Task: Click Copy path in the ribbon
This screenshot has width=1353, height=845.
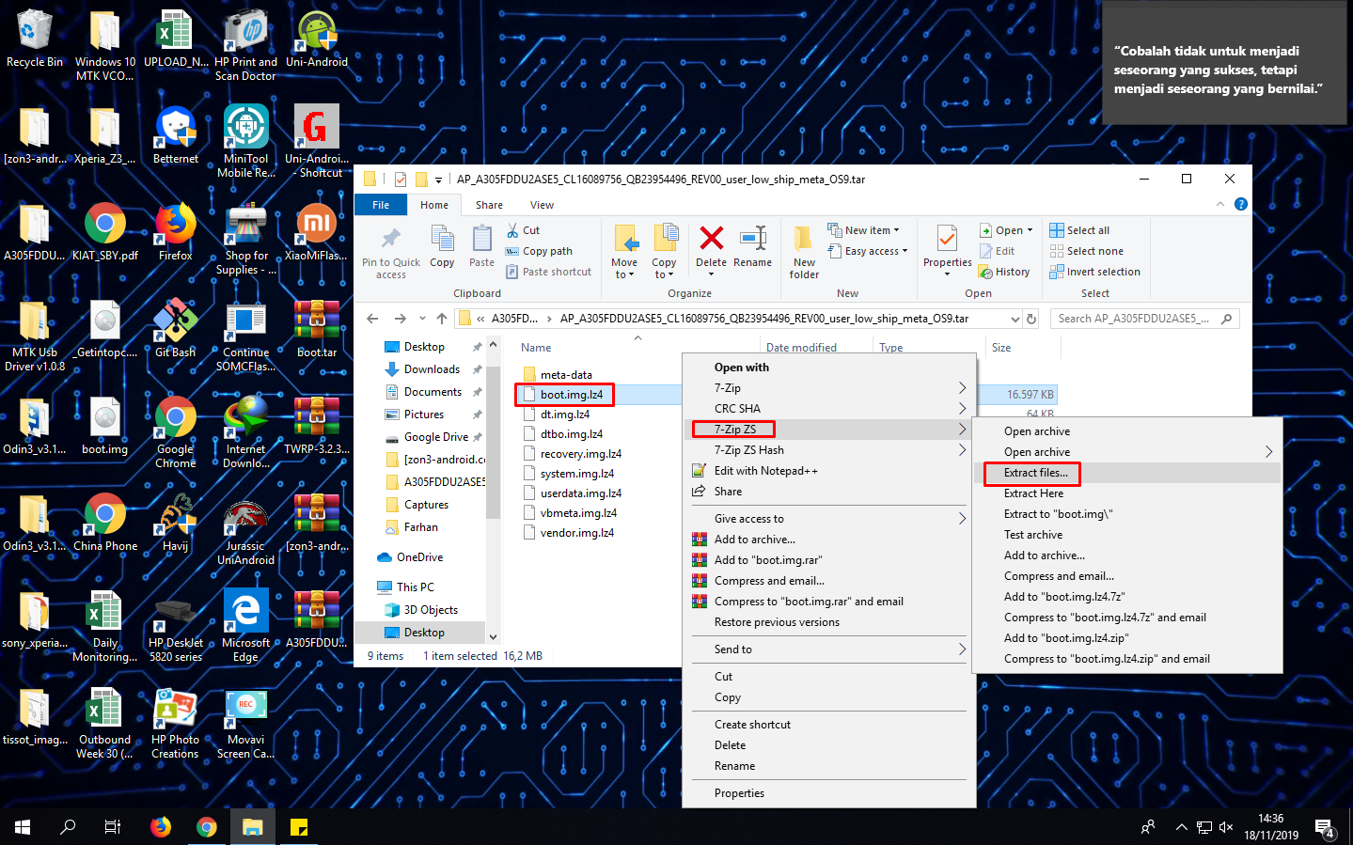Action: pos(539,251)
